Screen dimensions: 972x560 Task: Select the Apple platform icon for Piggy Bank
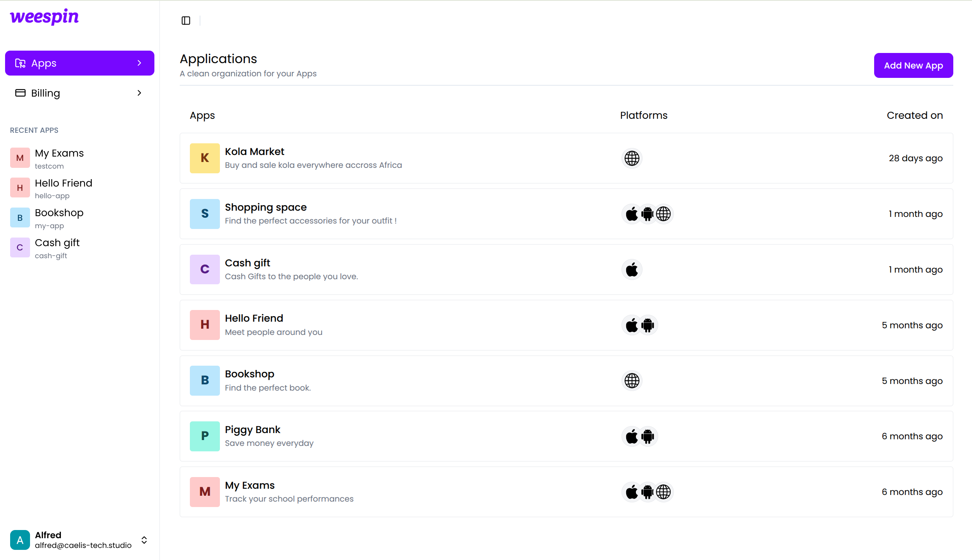[x=631, y=436]
